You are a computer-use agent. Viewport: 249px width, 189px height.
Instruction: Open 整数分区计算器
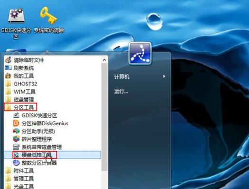39,163
